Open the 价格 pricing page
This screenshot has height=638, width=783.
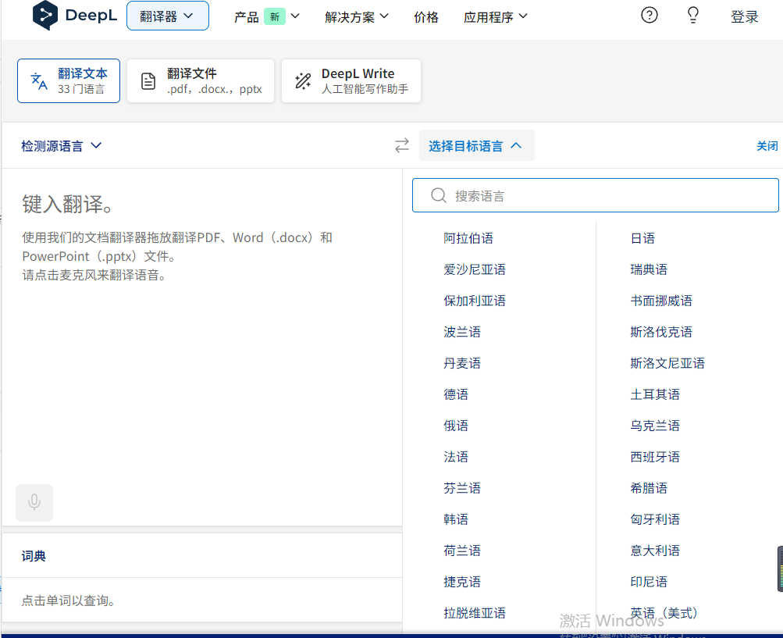click(426, 17)
